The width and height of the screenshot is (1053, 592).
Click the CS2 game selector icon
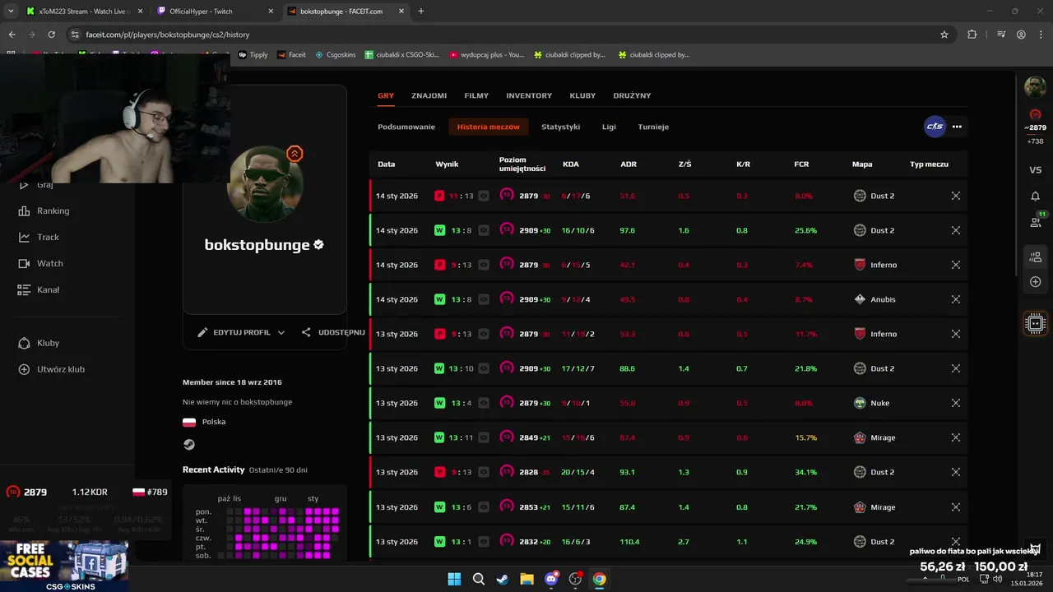pyautogui.click(x=935, y=127)
